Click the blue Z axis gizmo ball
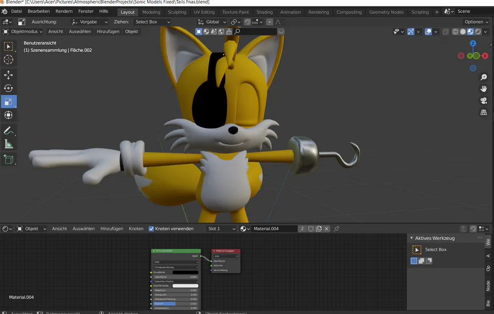494x314 pixels. (x=473, y=43)
